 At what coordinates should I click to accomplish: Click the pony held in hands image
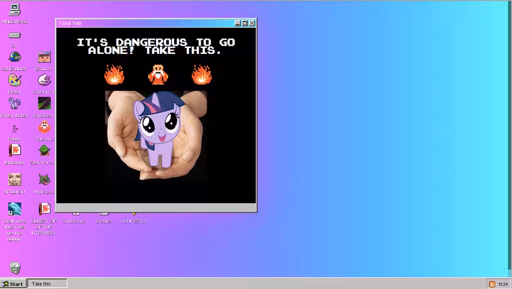(x=156, y=136)
